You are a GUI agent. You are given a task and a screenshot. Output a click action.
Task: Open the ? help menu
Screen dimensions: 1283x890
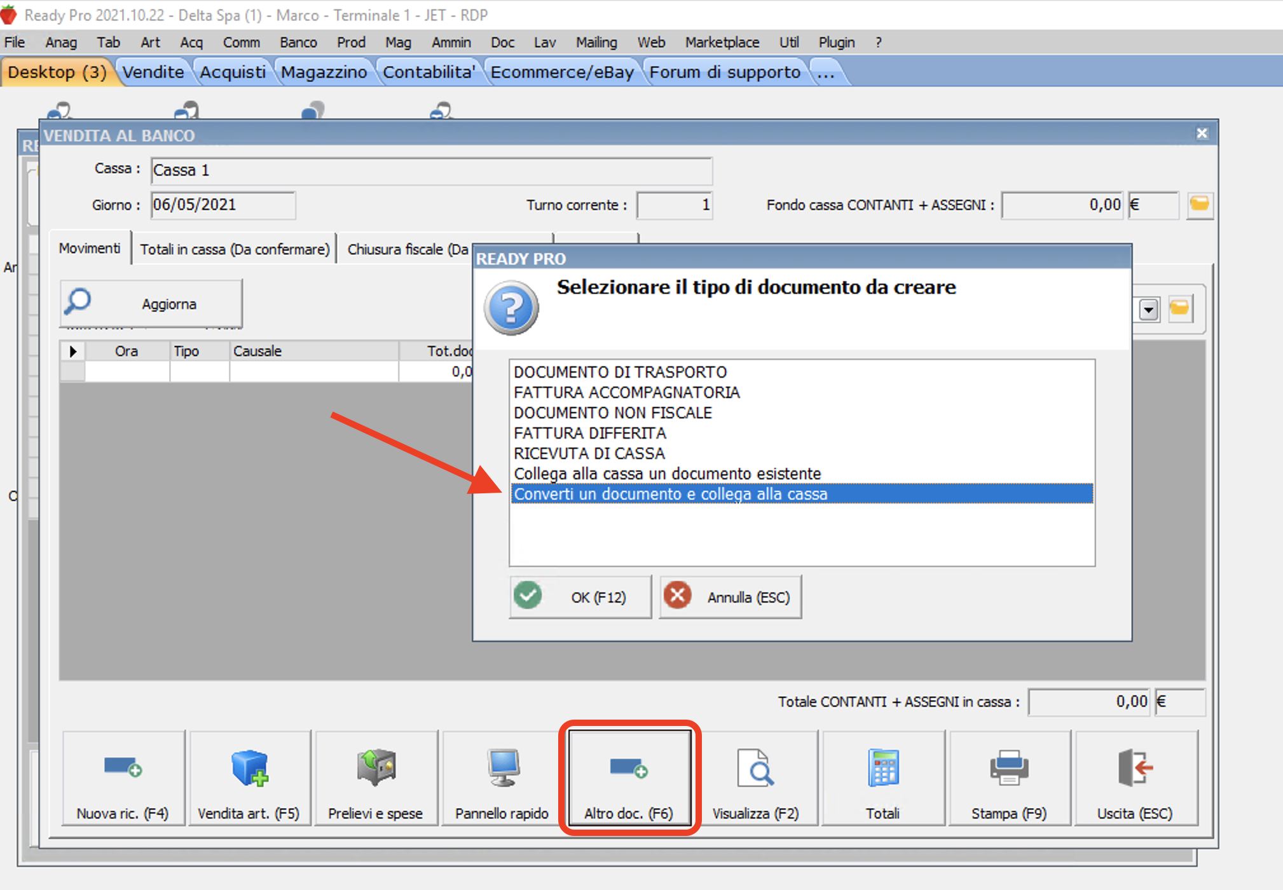click(x=879, y=43)
